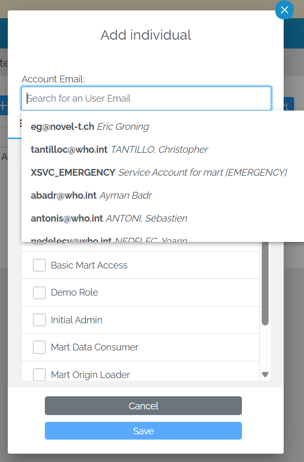Close the Add individual dialog
This screenshot has height=462, width=304.
tap(284, 10)
